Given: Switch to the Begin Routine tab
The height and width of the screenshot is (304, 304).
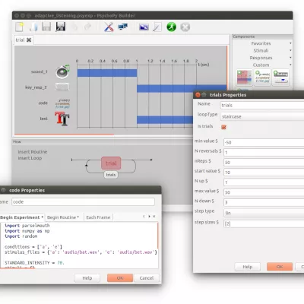Looking at the screenshot, I should pyautogui.click(x=63, y=217).
